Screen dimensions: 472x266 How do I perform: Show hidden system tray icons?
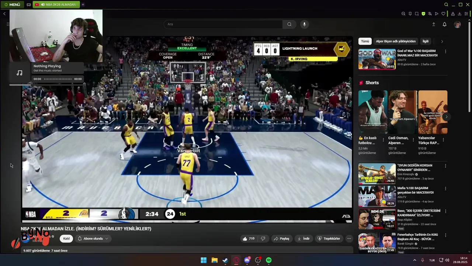(x=414, y=260)
